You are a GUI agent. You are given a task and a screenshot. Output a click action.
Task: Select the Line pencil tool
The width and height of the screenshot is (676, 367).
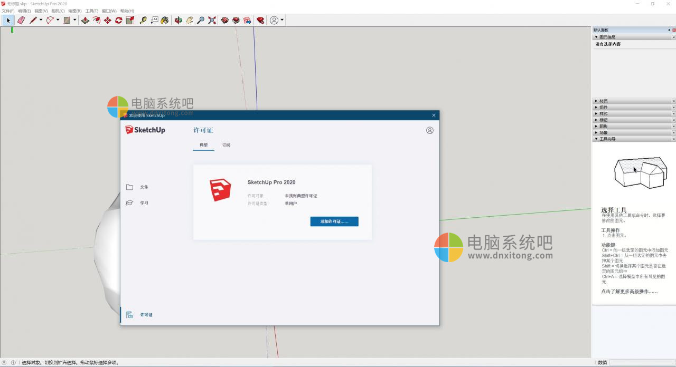coord(33,20)
